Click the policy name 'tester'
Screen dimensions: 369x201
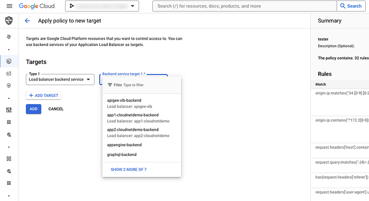[323, 39]
